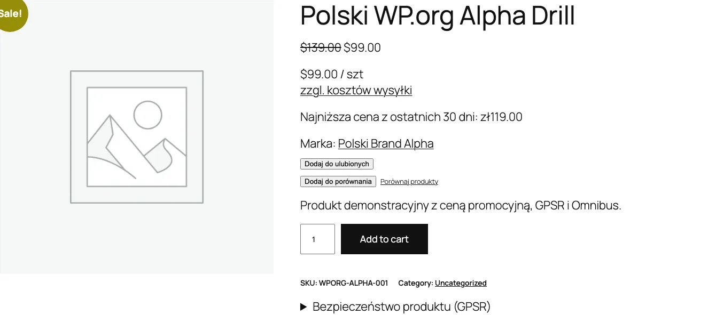
Task: Click the mountain image placeholder icon
Action: tap(136, 136)
